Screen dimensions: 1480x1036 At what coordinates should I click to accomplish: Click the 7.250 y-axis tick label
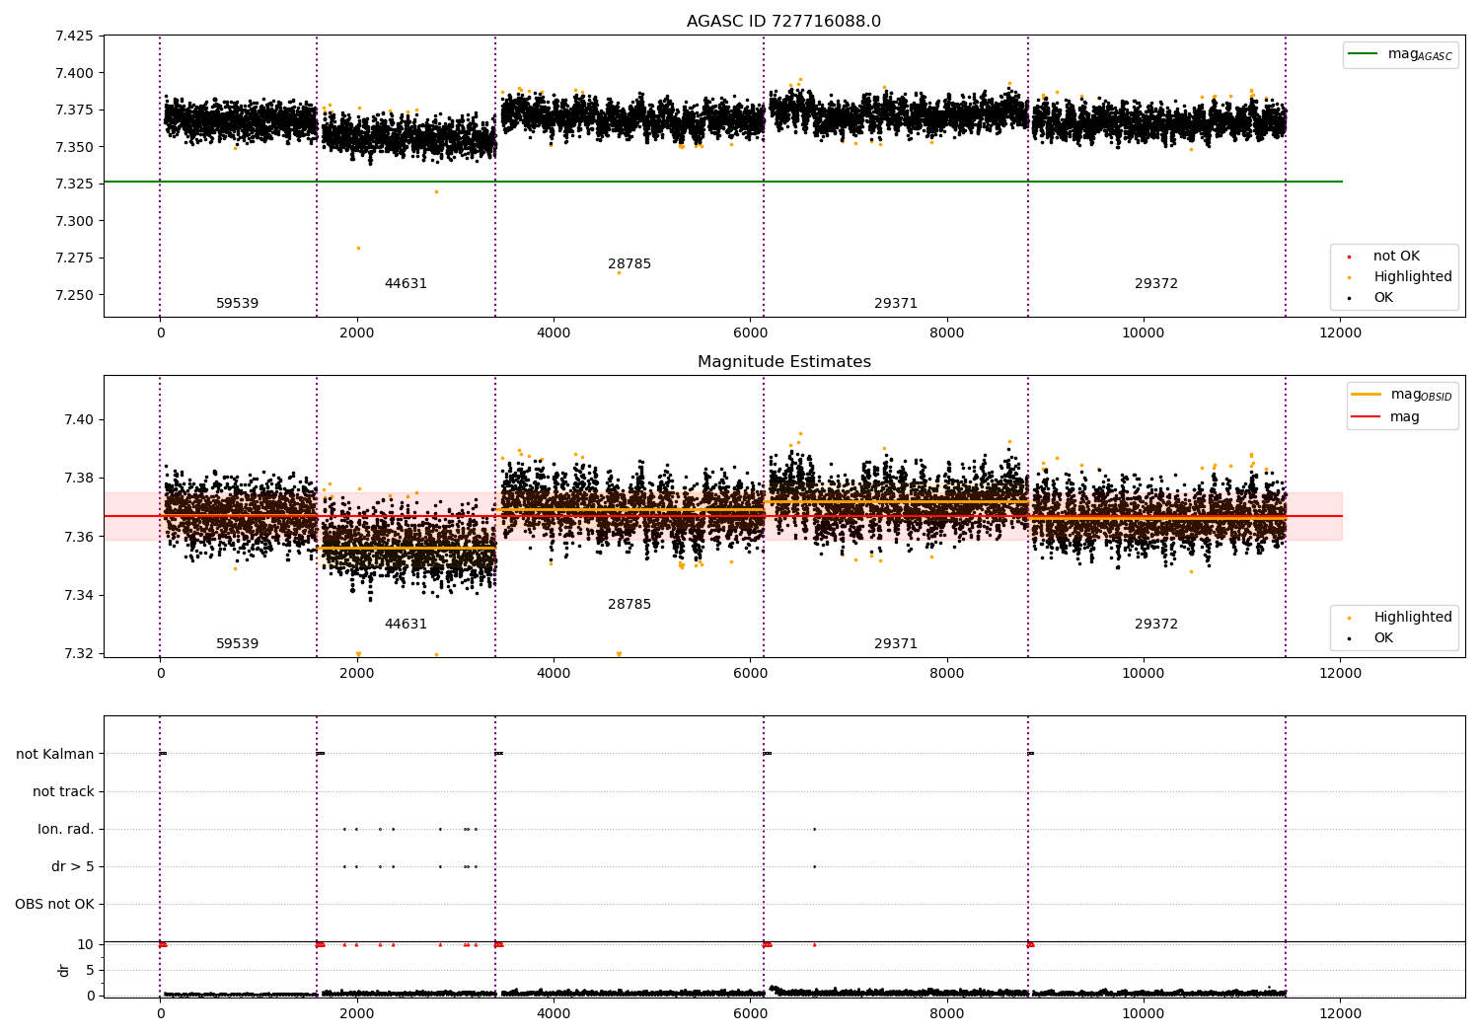tap(74, 295)
